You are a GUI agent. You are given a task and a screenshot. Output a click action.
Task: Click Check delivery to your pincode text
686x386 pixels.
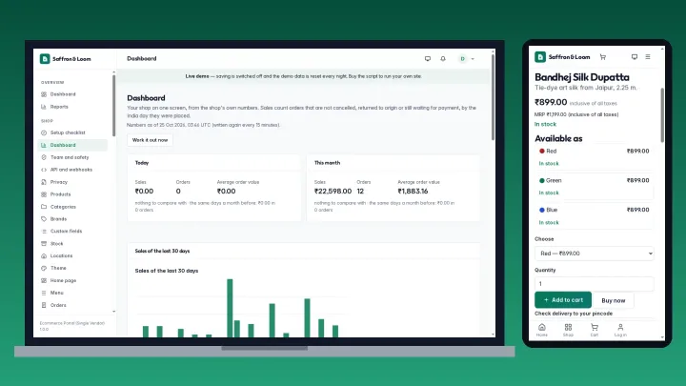click(574, 314)
